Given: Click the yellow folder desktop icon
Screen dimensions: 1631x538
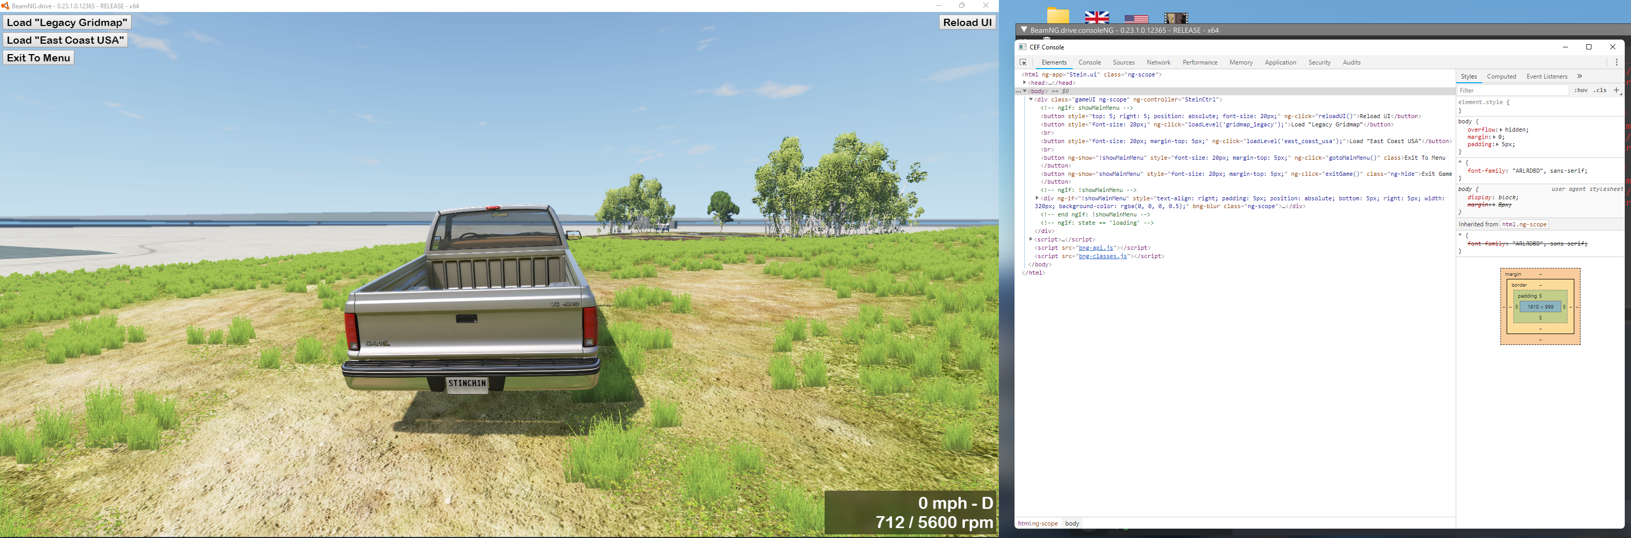Looking at the screenshot, I should tap(1058, 16).
